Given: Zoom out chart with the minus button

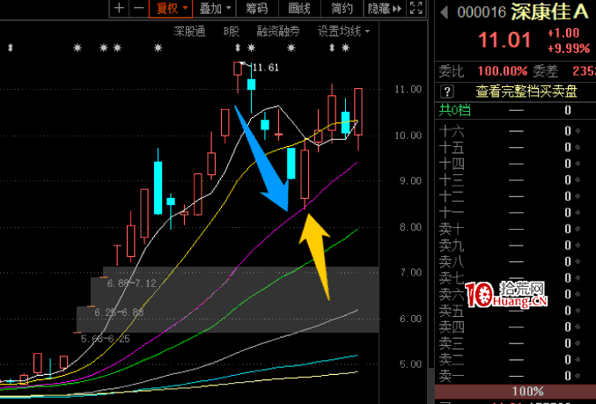Looking at the screenshot, I should click(139, 8).
